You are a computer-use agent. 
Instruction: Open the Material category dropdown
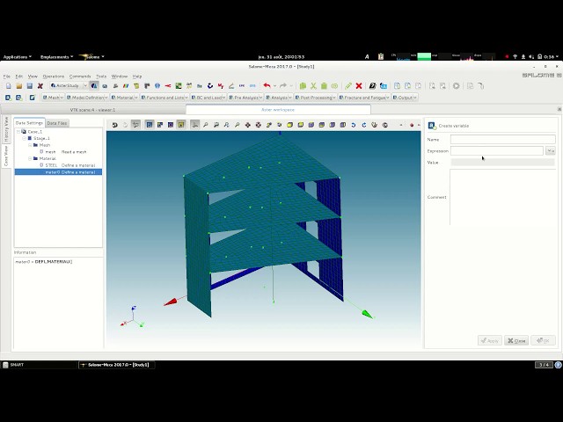[124, 98]
